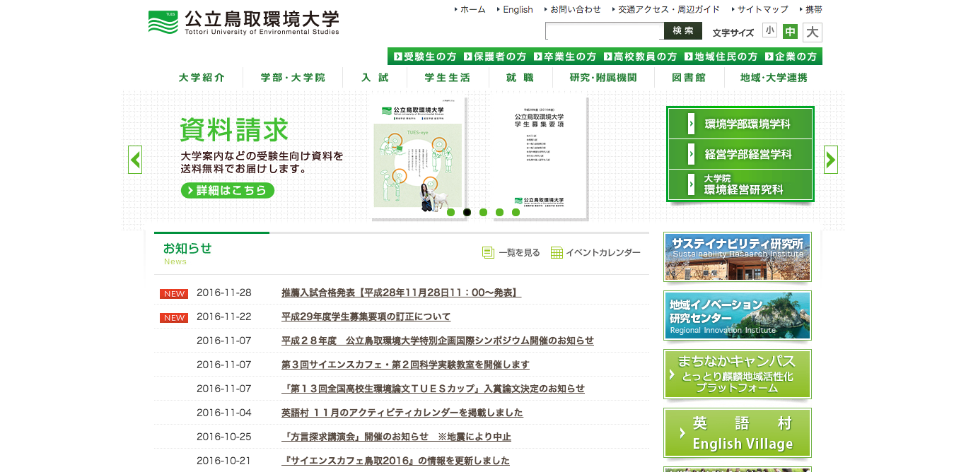Viewport: 966px width, 472px height.
Task: Click NEW badge beside 2016-11-22
Action: coord(174,317)
